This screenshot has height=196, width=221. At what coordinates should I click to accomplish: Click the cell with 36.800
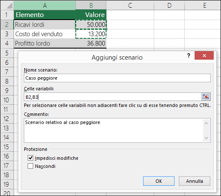click(x=91, y=43)
